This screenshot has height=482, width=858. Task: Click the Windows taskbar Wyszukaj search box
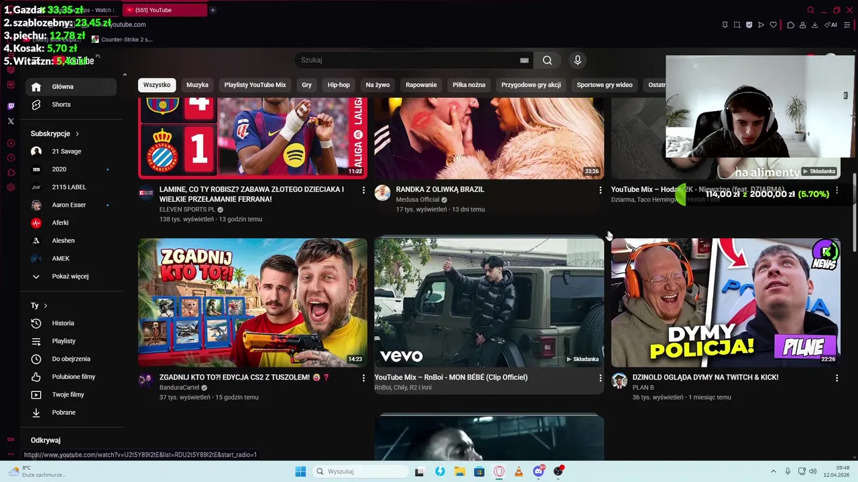tap(361, 471)
